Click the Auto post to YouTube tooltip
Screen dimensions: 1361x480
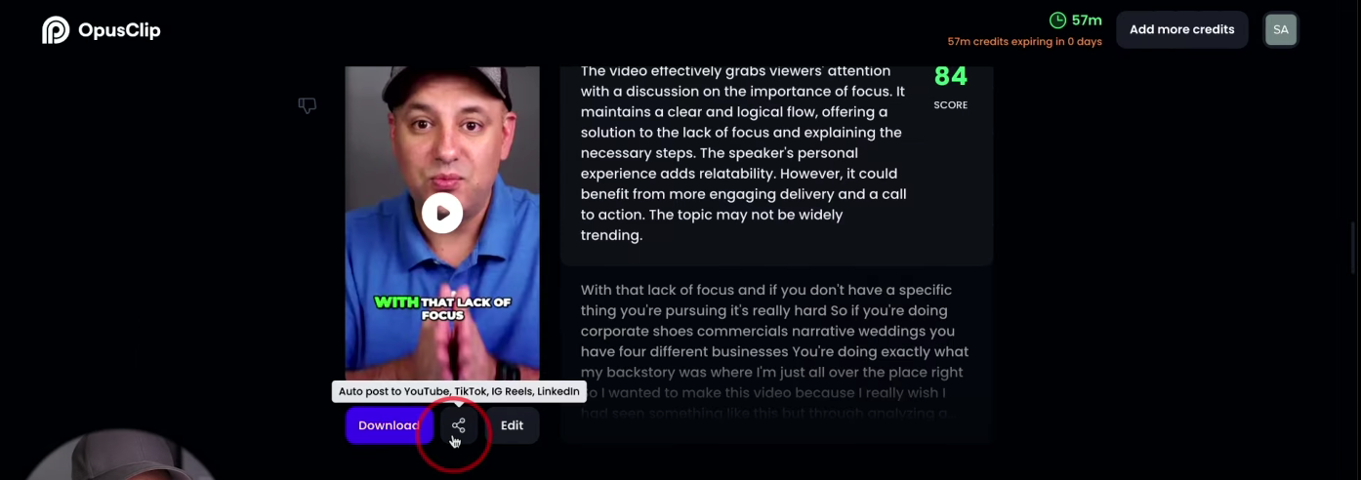pos(459,391)
